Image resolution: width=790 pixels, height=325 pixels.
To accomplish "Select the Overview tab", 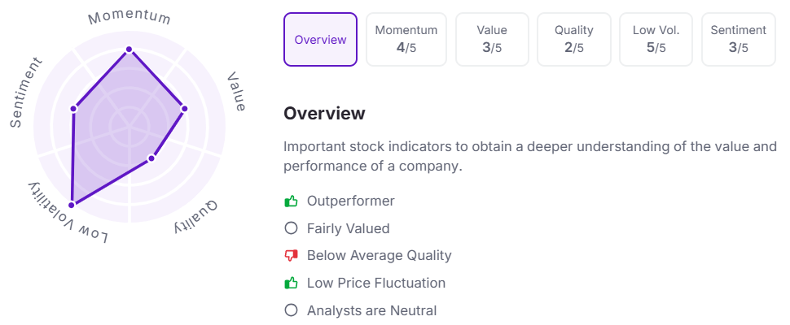I will pos(320,40).
